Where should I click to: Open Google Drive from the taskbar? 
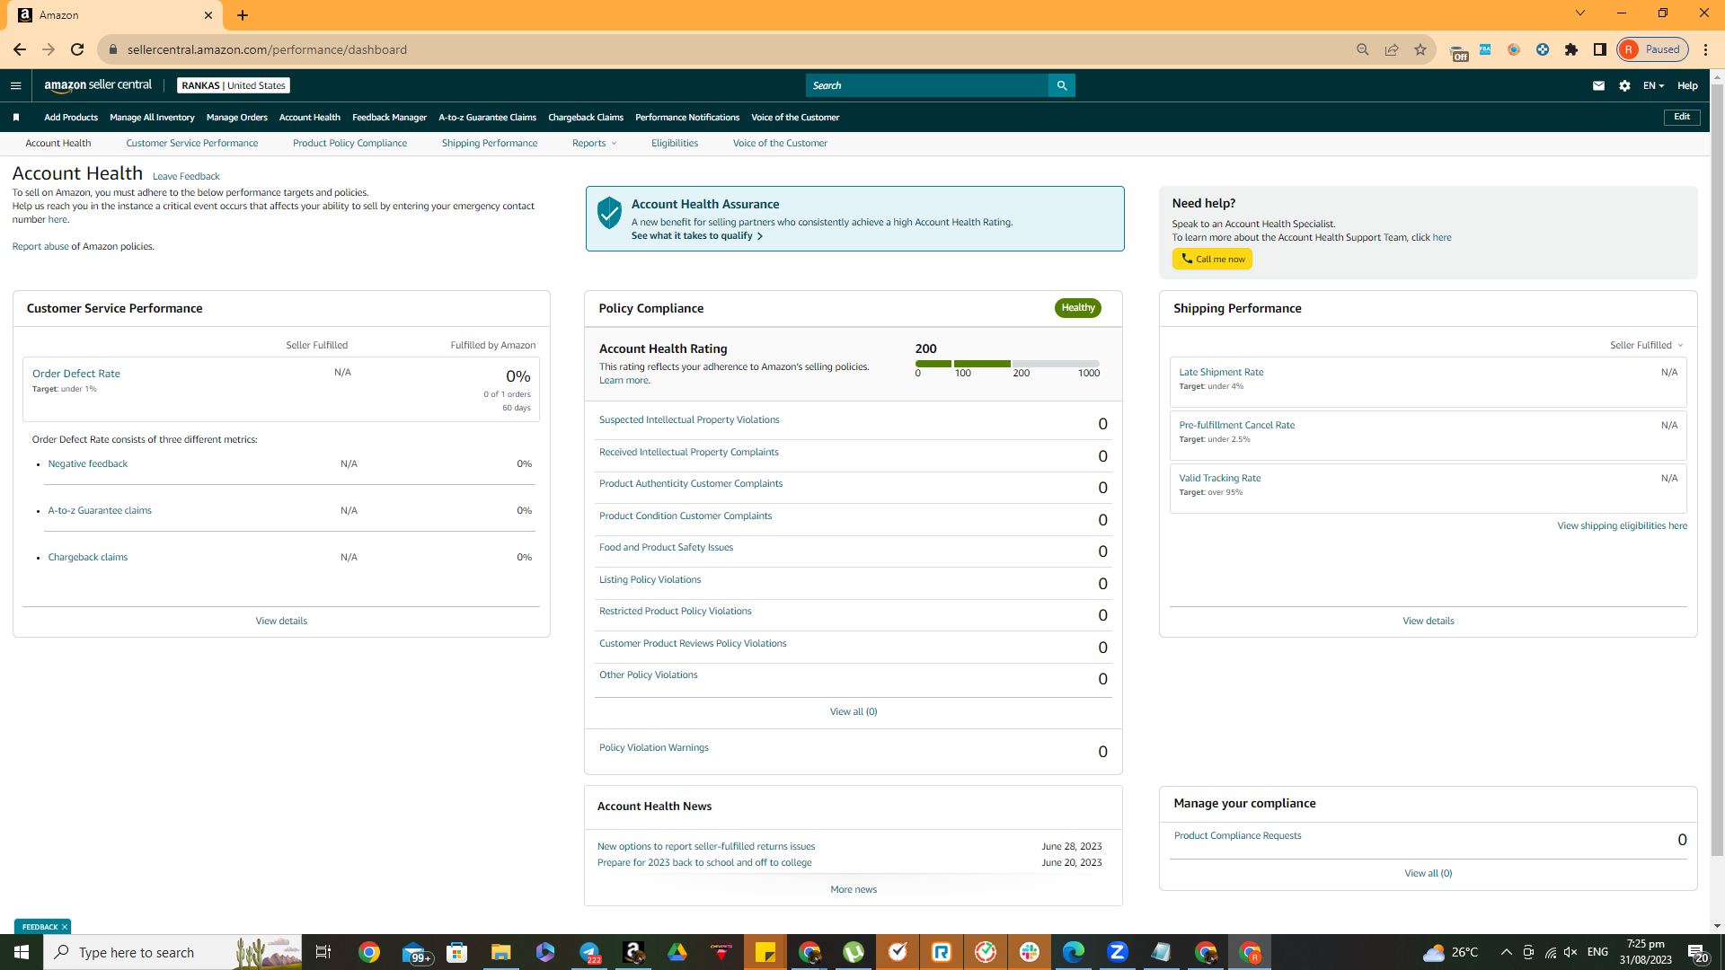[x=677, y=952]
